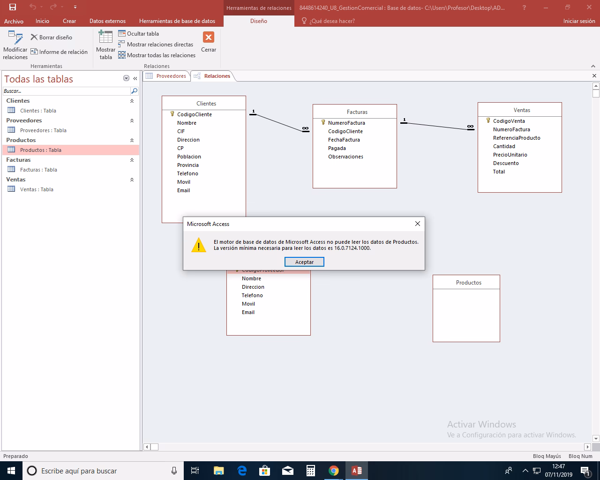Screen dimensions: 600x480
Task: Select Facturas : Tabla in navigation pane
Action: tap(71, 170)
